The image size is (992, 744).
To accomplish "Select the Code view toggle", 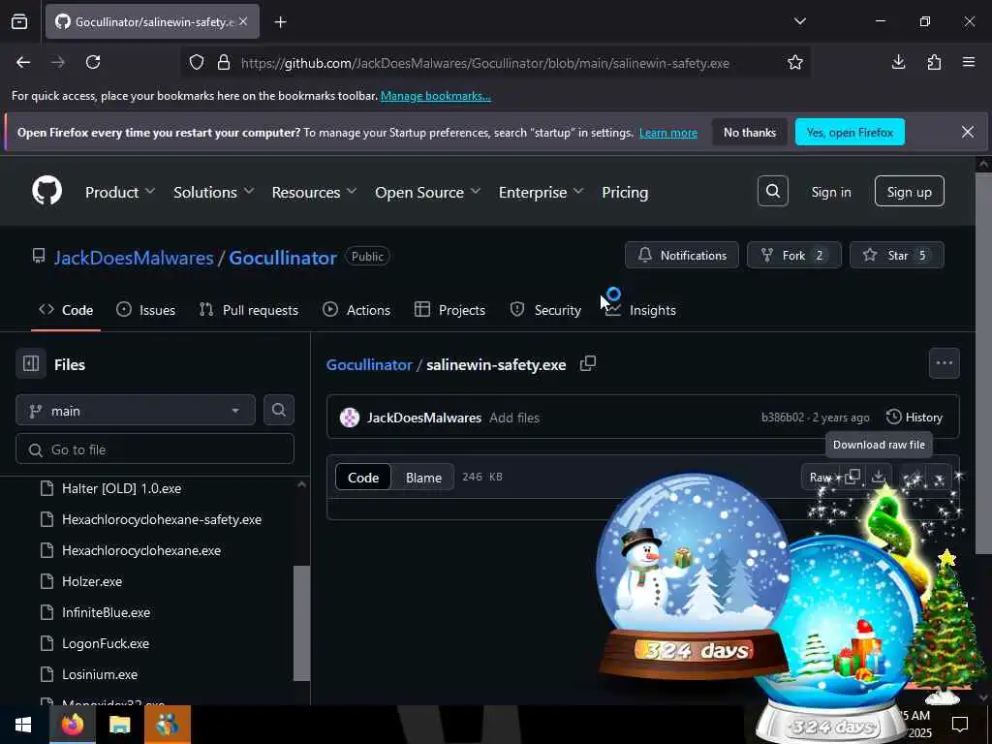I will click(x=363, y=478).
